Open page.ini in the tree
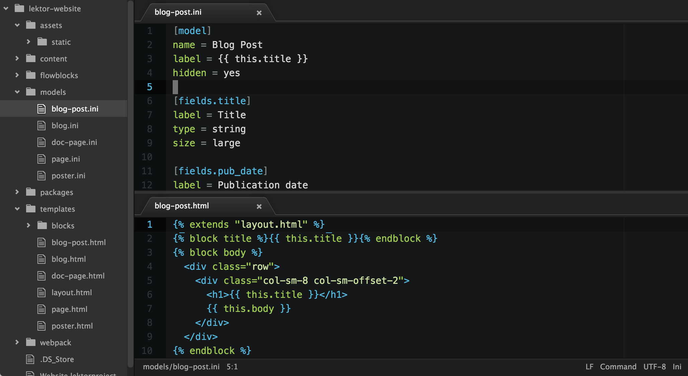688x376 pixels. pyautogui.click(x=66, y=159)
